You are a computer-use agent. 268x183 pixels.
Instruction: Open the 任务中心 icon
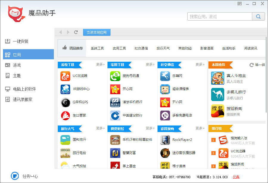(x=15, y=176)
